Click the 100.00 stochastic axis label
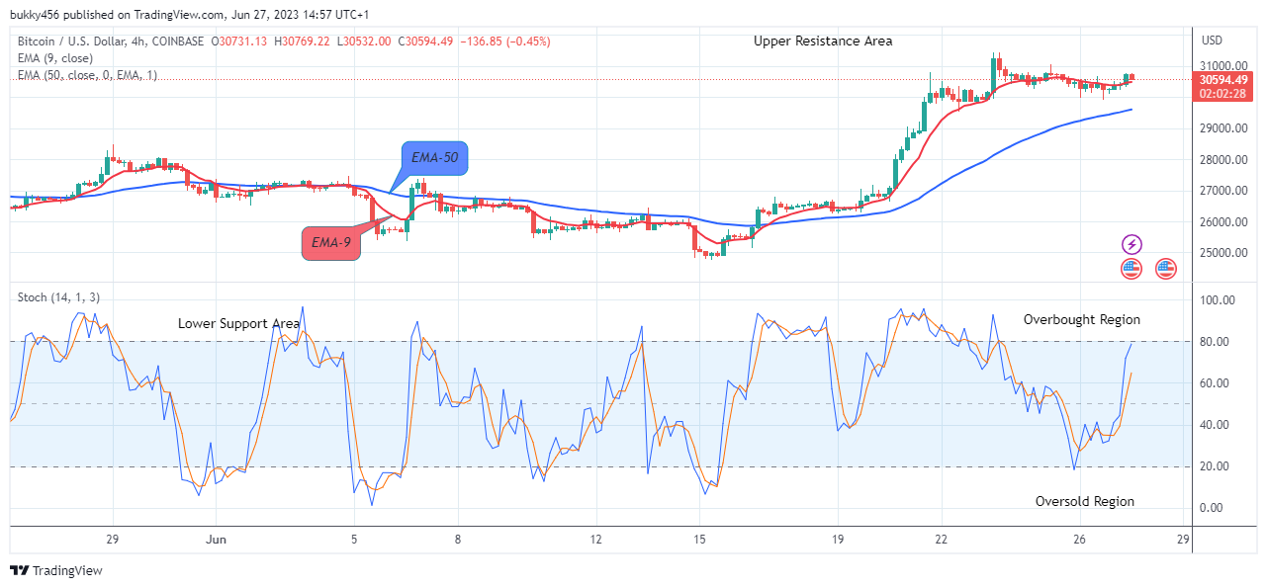 1218,300
